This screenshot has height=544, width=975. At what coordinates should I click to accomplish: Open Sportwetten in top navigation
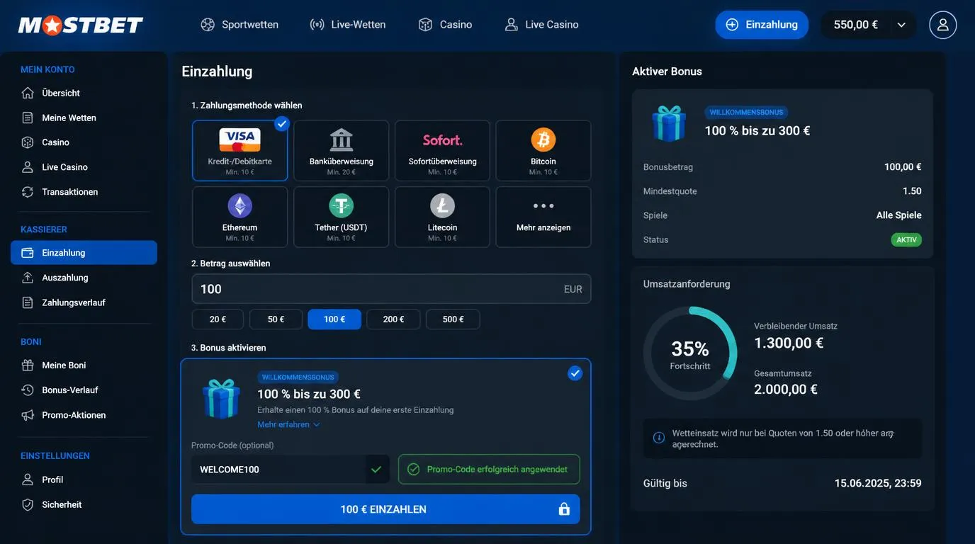[239, 25]
